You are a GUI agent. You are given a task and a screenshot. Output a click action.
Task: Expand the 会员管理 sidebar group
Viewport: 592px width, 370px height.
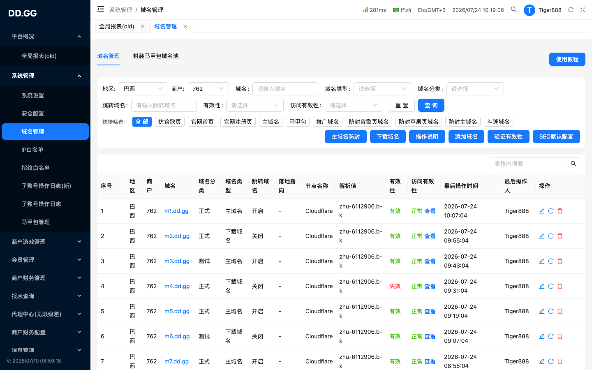coord(45,260)
